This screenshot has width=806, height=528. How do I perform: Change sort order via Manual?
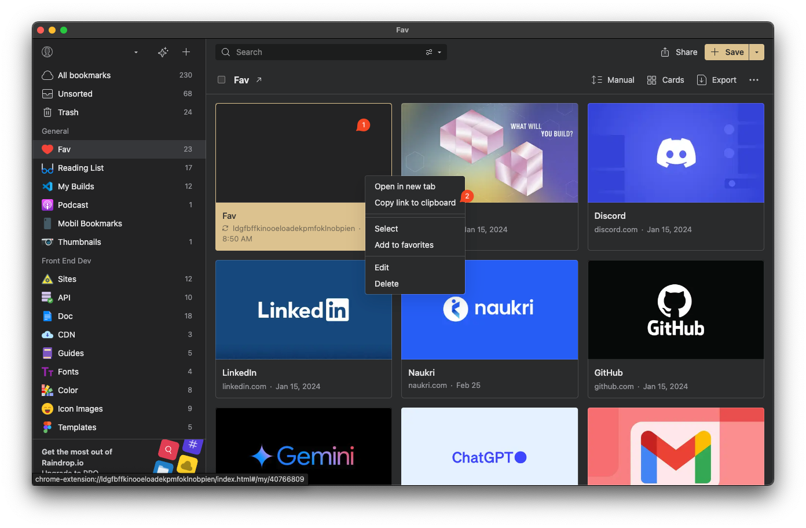tap(613, 80)
